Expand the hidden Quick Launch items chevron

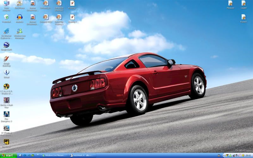coord(38,155)
